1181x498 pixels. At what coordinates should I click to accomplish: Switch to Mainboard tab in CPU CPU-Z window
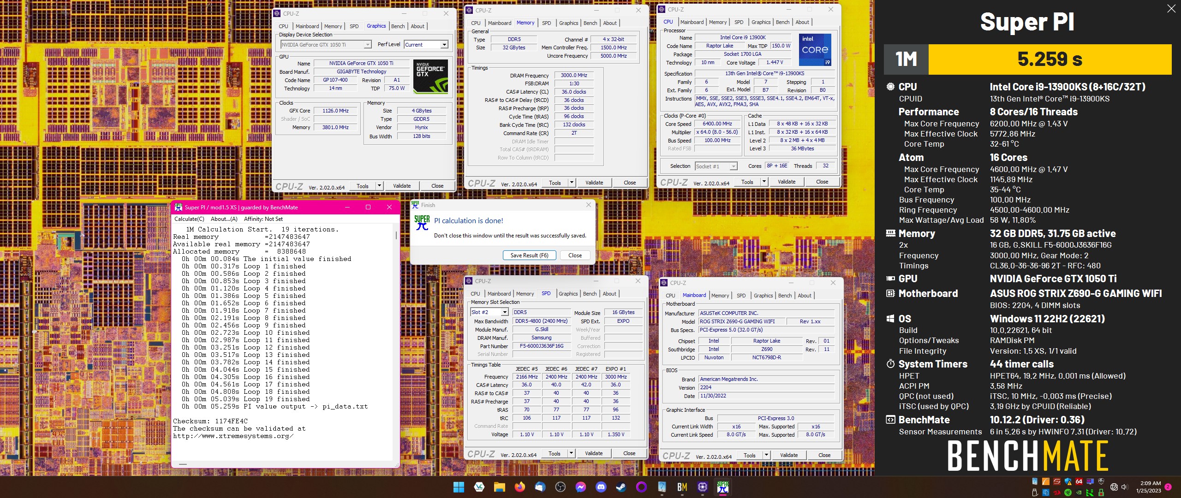[692, 22]
